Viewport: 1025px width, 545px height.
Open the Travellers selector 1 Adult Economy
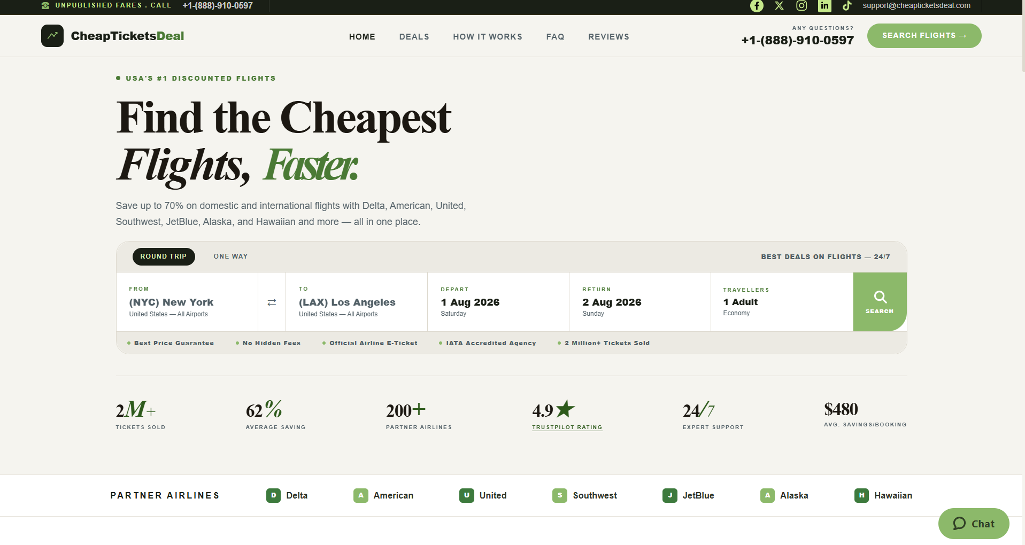[782, 302]
